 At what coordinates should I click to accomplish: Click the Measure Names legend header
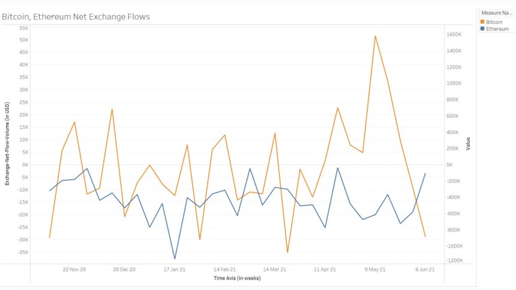[x=497, y=13]
